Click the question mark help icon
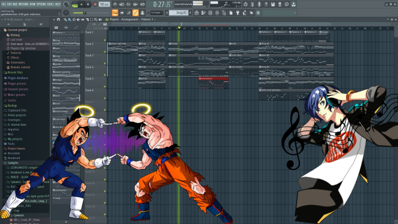Image resolution: width=398 pixels, height=224 pixels. point(266,4)
